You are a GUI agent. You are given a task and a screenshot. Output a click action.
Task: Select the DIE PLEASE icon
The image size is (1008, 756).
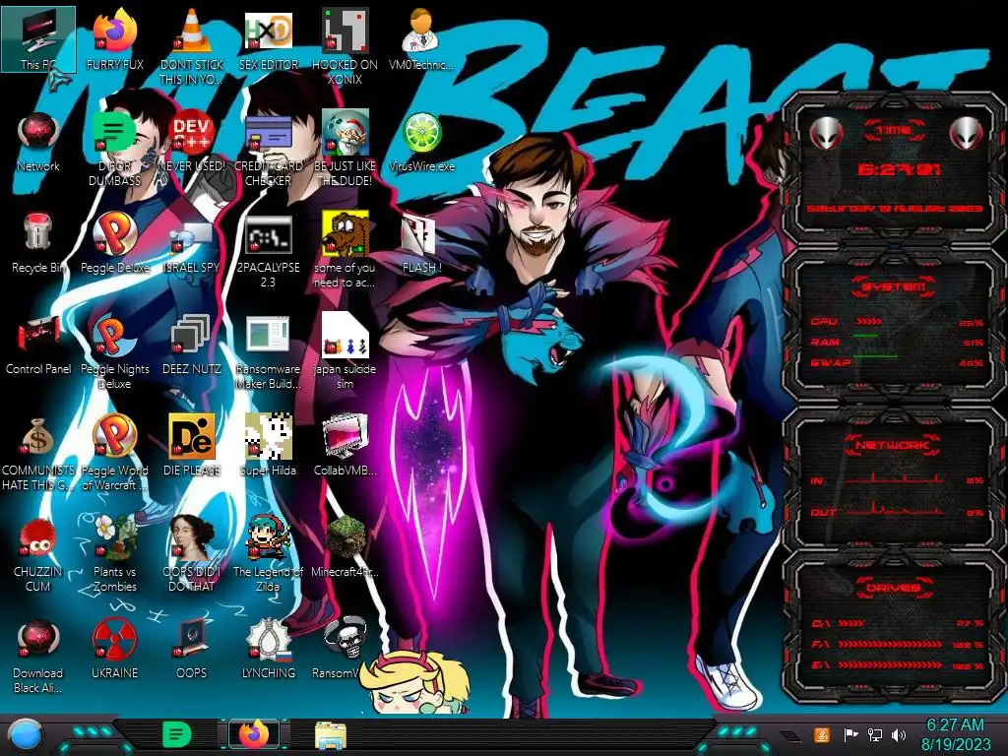(x=192, y=446)
